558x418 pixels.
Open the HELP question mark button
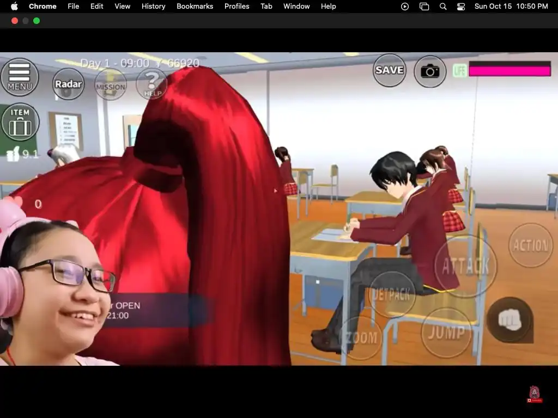pos(152,84)
